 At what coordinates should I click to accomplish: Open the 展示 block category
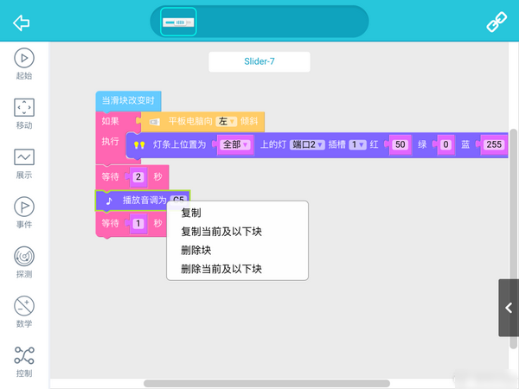tap(24, 163)
